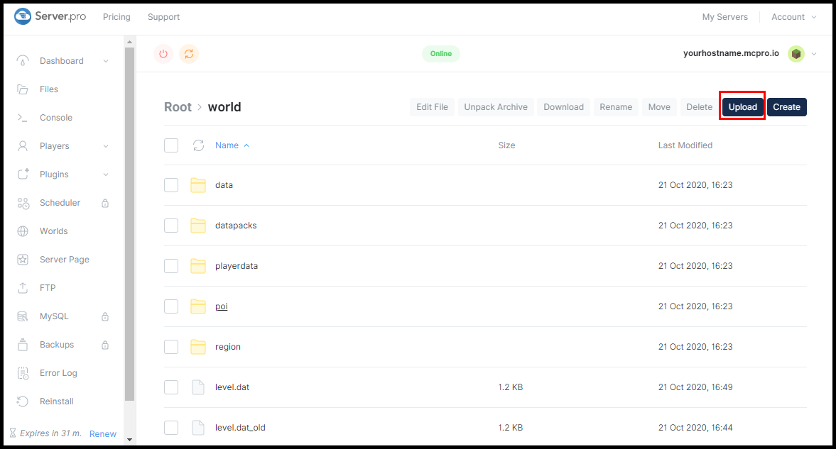Screen dimensions: 836x449
Task: Click the Error Log icon in sidebar
Action: point(23,373)
